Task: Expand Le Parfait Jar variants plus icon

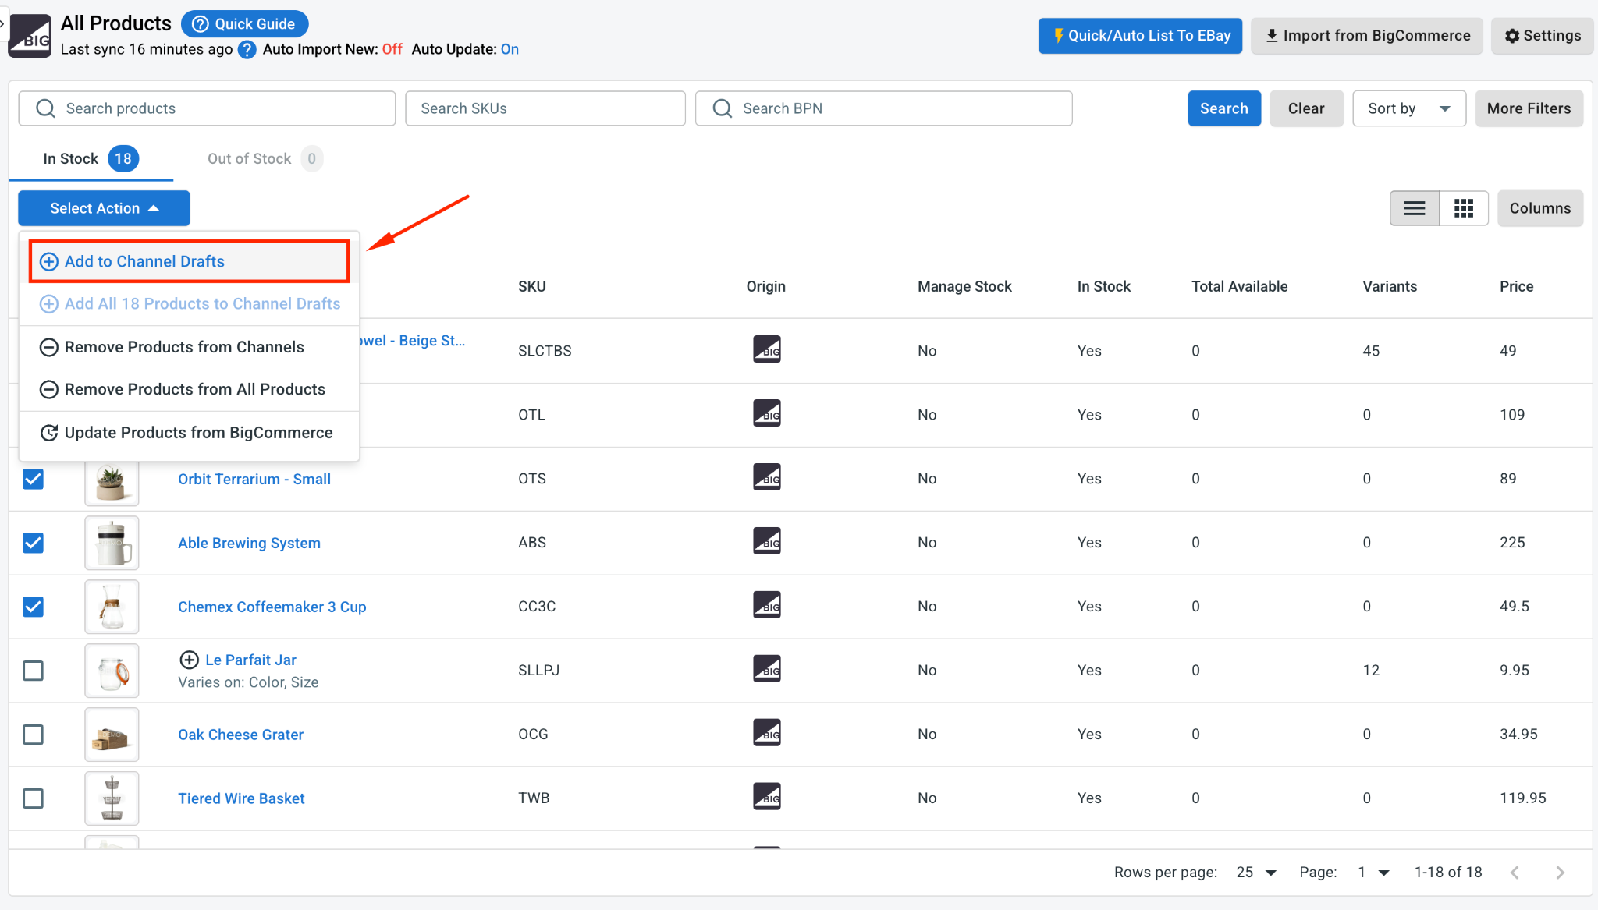Action: 189,660
